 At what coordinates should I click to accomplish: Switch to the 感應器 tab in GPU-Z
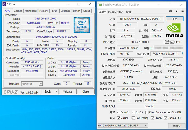112,12
